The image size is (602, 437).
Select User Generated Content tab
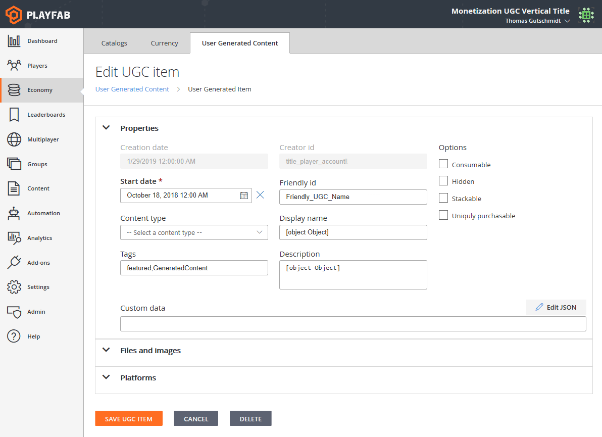point(240,43)
